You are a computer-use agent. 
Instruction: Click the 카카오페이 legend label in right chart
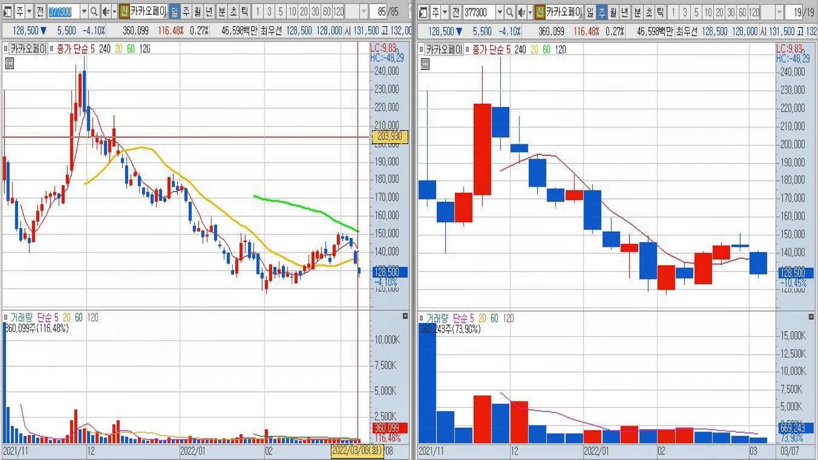coord(444,49)
